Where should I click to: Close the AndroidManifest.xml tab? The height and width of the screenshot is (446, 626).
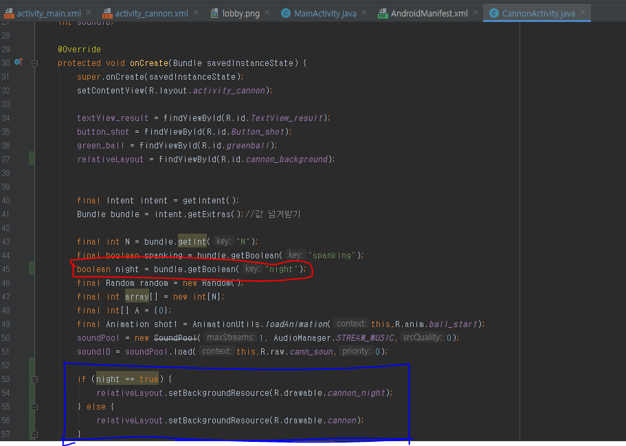pos(475,13)
